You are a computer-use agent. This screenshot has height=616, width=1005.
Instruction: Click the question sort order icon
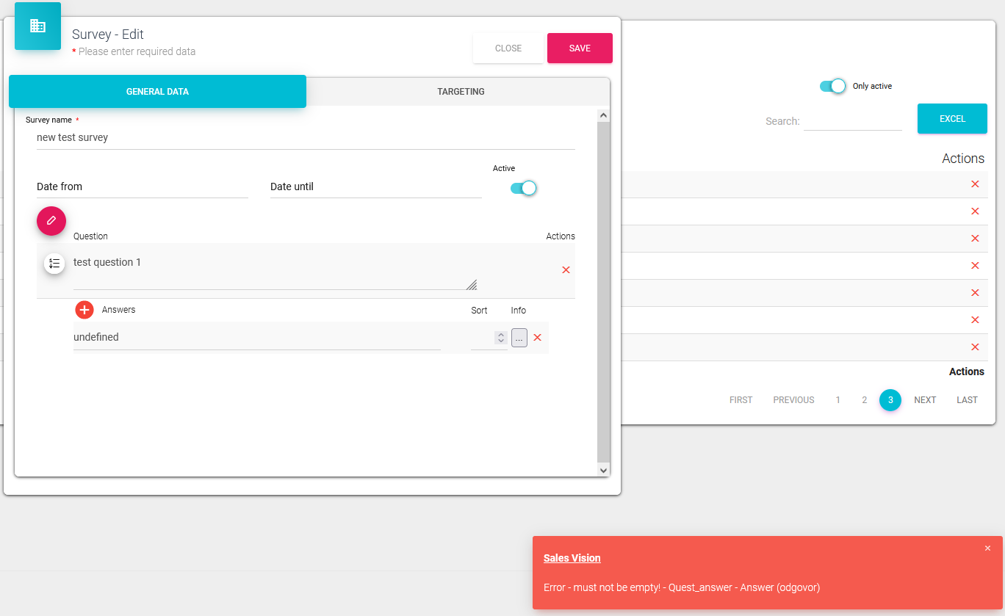click(54, 264)
